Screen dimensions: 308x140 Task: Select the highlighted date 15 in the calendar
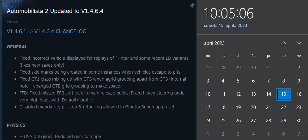tap(284, 94)
